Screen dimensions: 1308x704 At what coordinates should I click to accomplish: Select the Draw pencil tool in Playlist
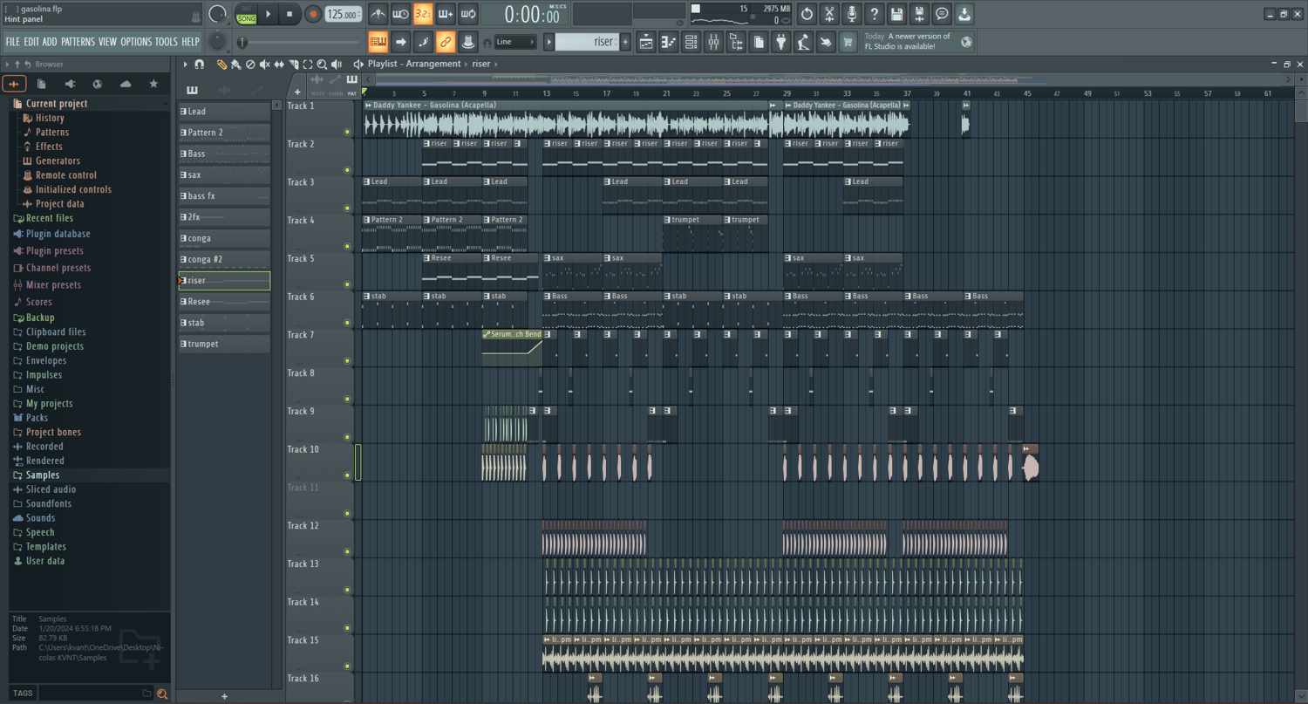coord(221,64)
